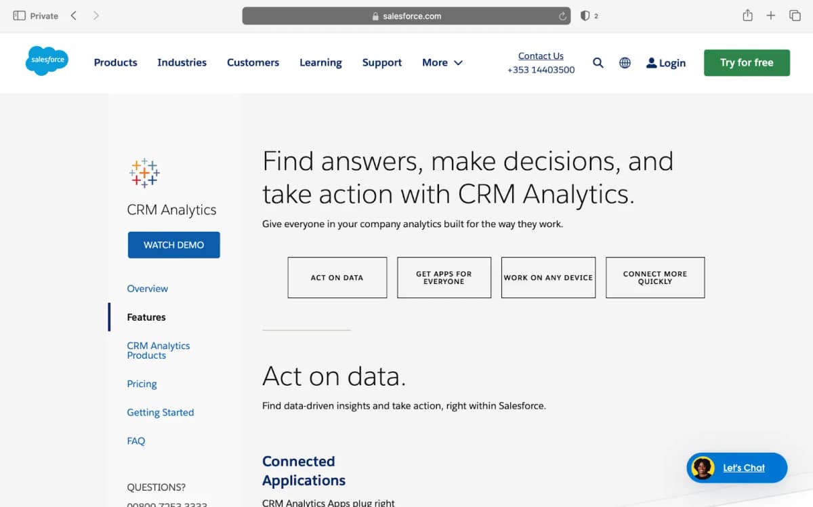
Task: Show the tab overview icon
Action: pos(795,16)
